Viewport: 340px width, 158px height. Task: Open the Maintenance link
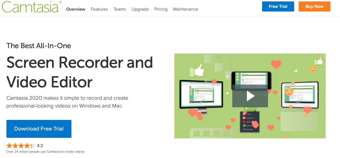pyautogui.click(x=186, y=9)
